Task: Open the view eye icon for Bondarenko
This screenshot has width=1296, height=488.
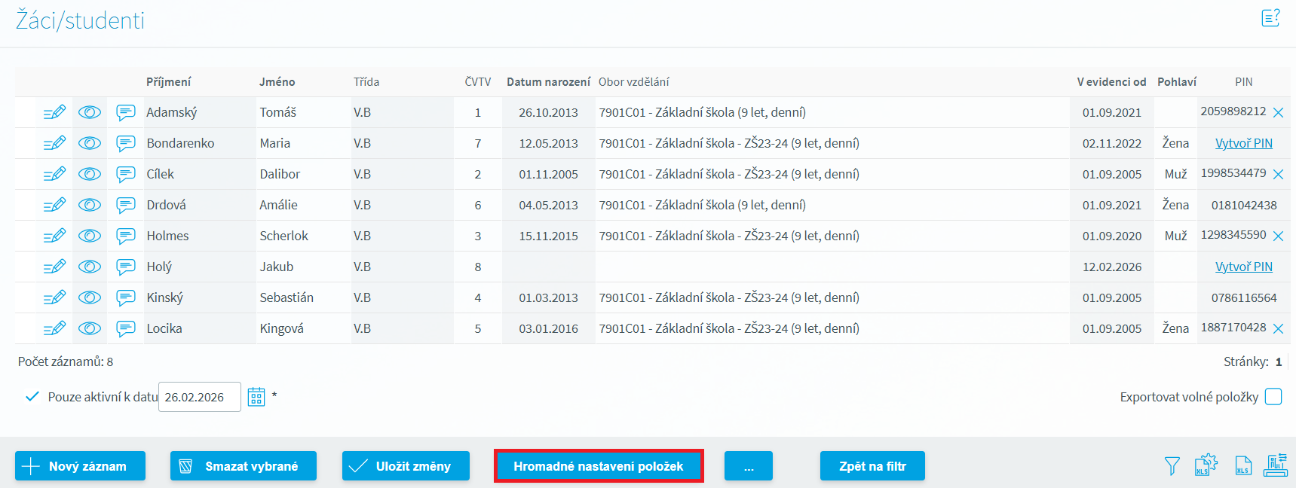Action: 90,143
